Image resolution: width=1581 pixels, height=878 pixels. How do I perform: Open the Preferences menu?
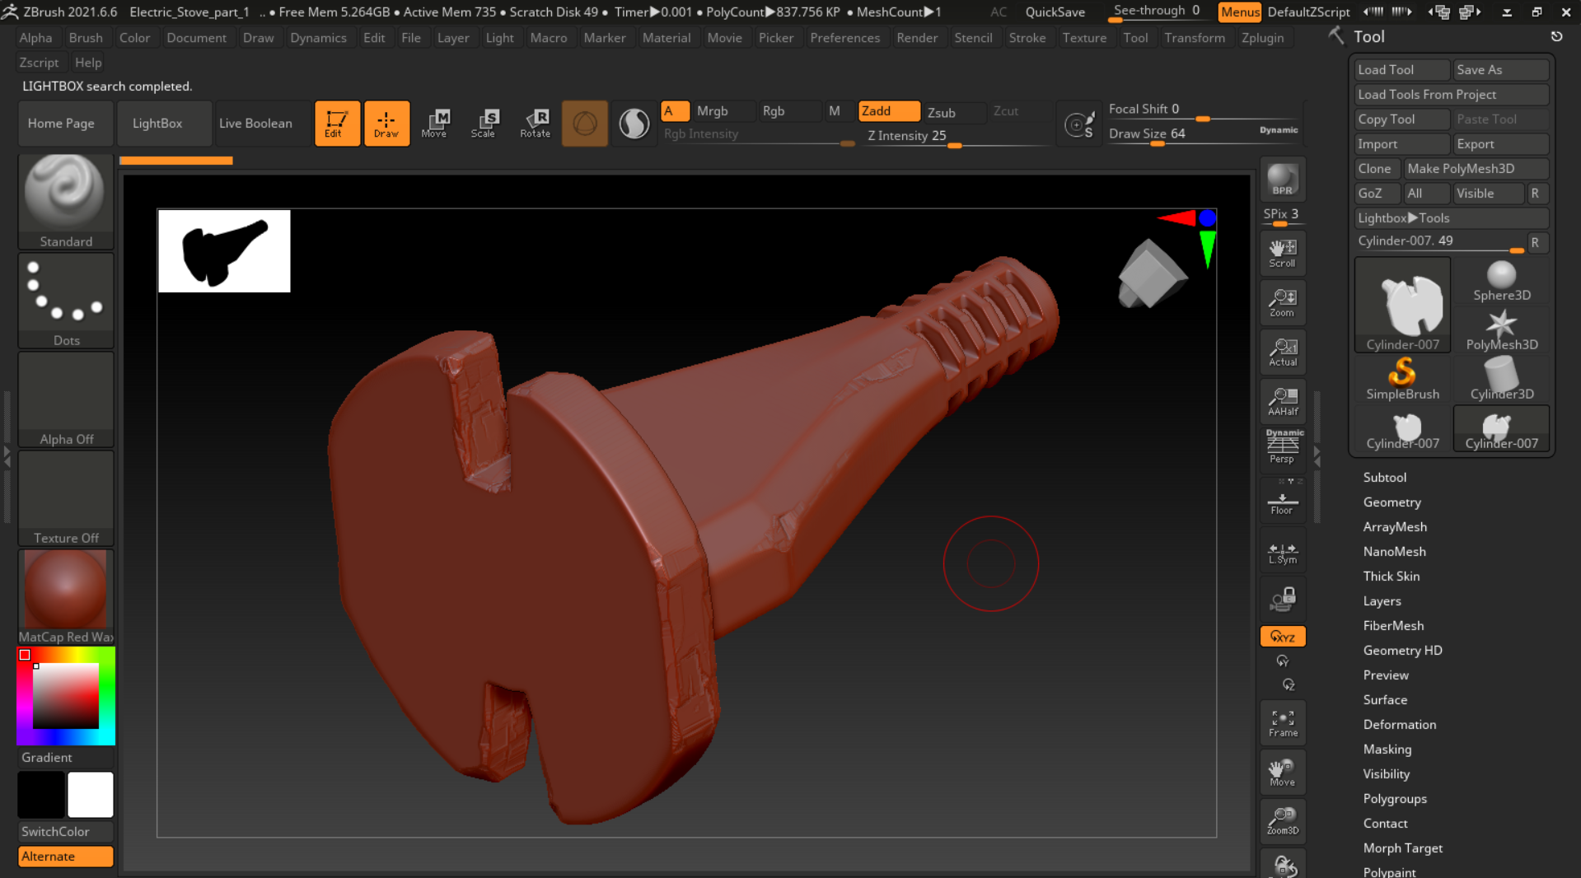(845, 37)
